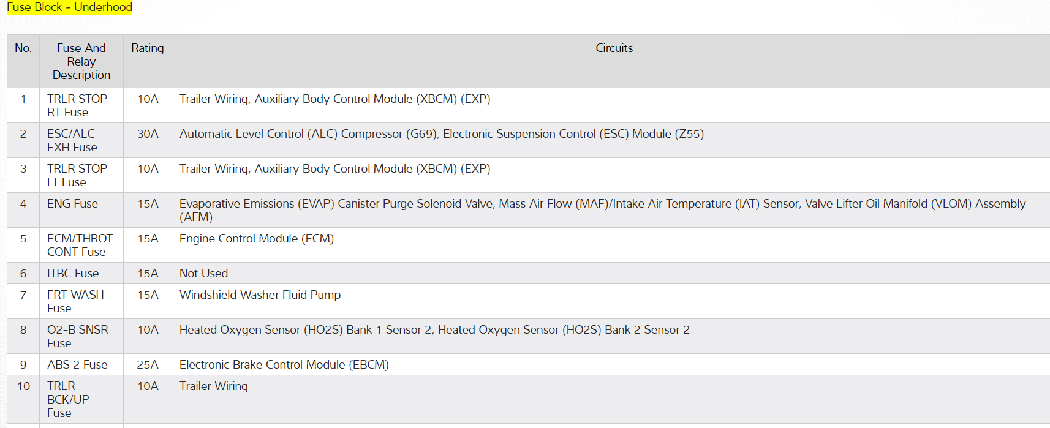Select the "Not Used" circuit cell
The width and height of the screenshot is (1050, 428).
[x=203, y=274]
